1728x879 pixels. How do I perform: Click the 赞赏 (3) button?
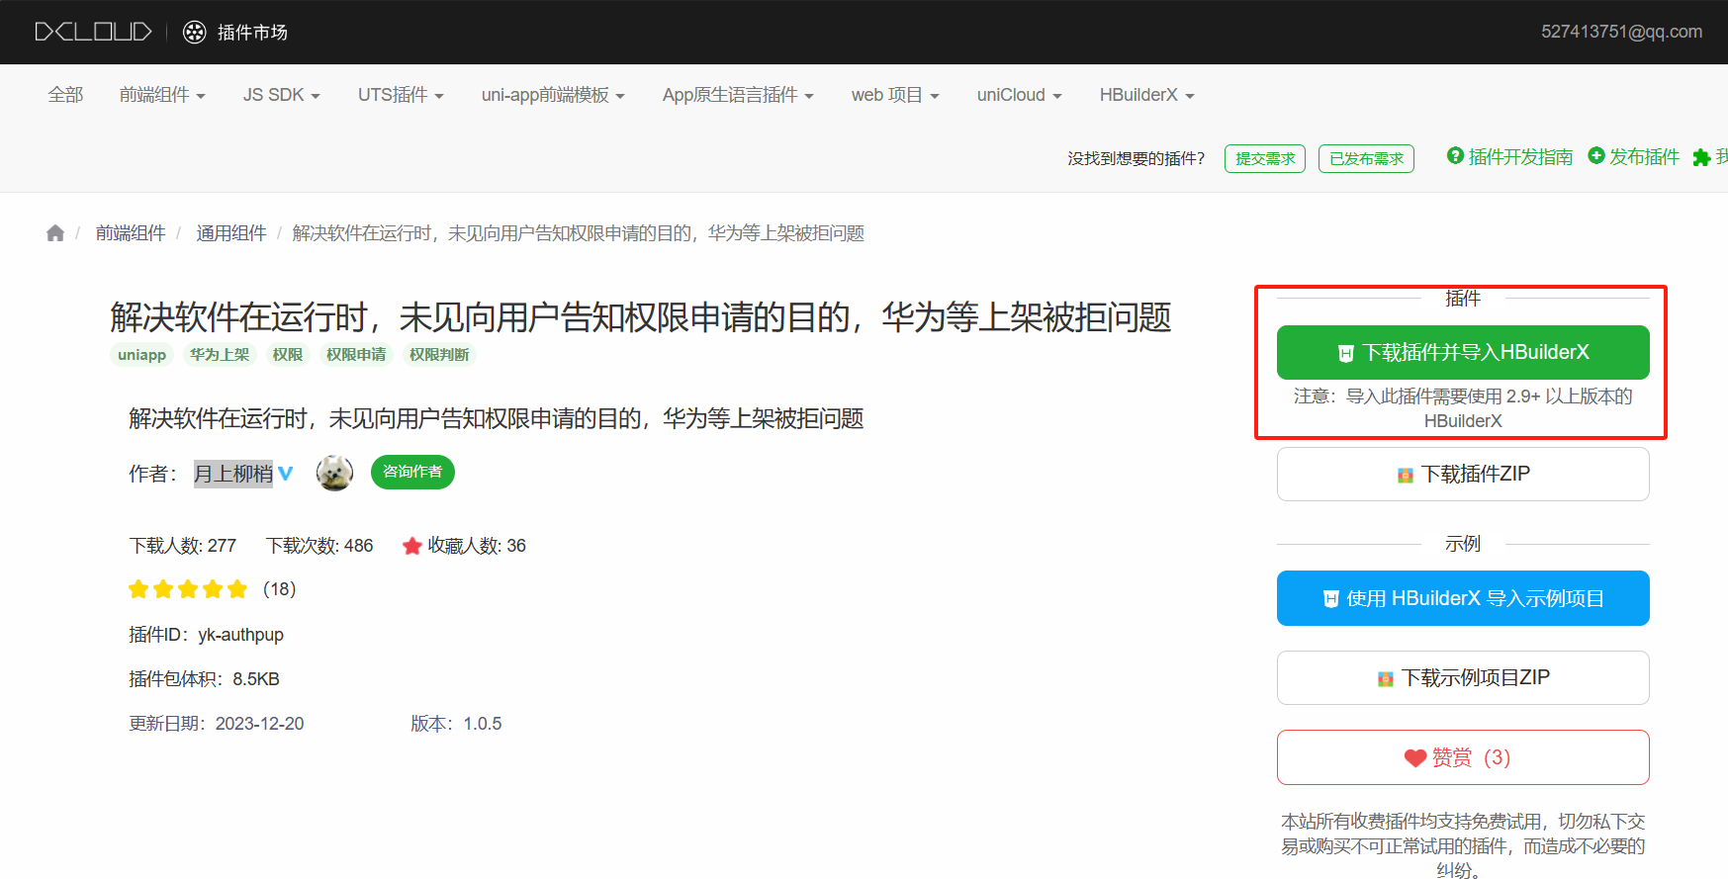tap(1463, 757)
